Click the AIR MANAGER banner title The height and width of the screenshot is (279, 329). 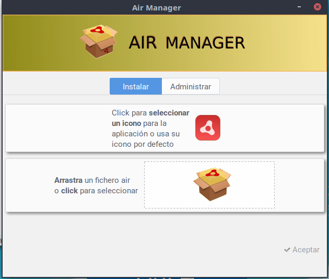coord(187,43)
